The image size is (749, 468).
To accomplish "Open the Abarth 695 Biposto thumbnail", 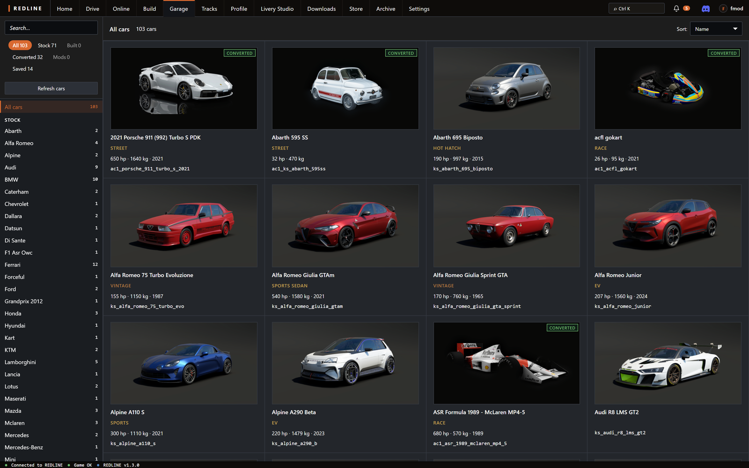I will (507, 88).
